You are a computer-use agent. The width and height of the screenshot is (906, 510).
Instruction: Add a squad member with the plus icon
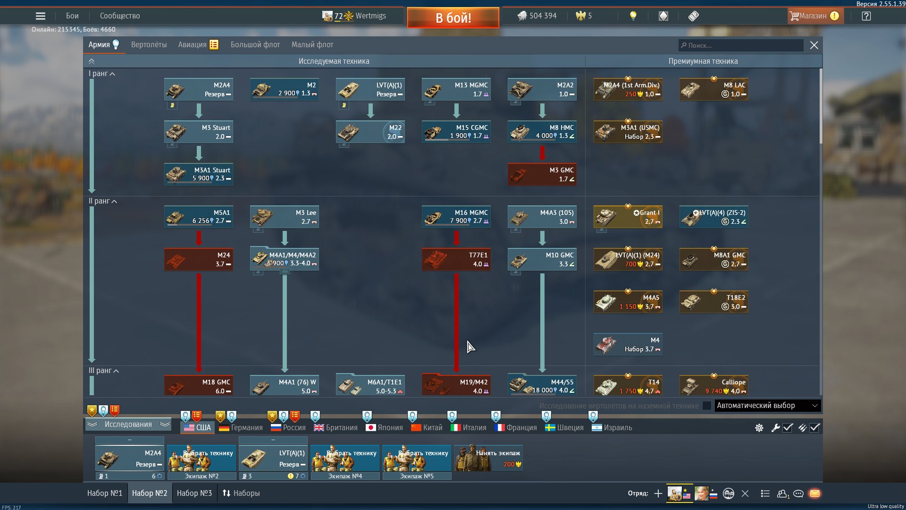658,493
